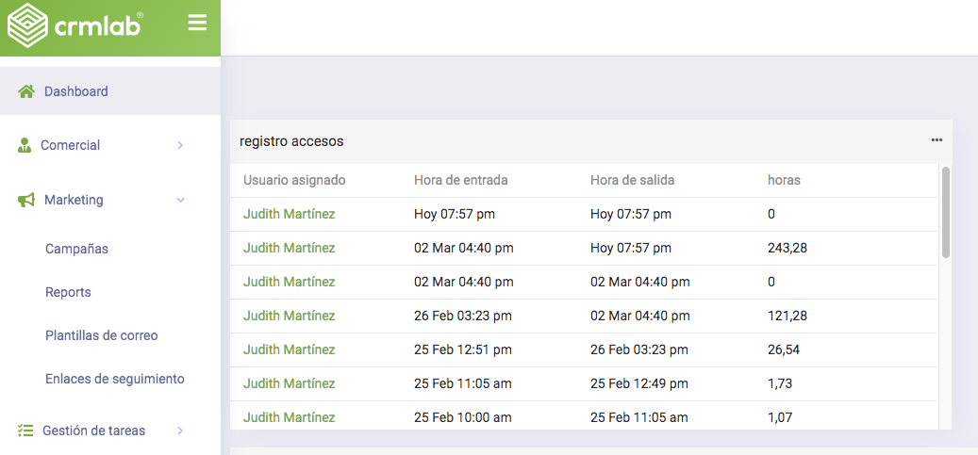The image size is (978, 455).
Task: Click the 26 Feb 03:23 pm exit time
Action: 639,349
